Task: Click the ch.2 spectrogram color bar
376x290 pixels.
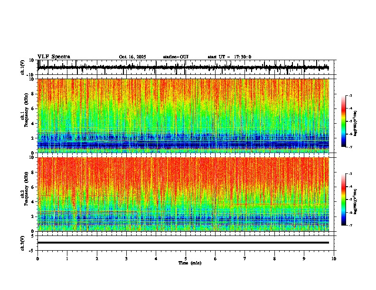Action: (344, 199)
